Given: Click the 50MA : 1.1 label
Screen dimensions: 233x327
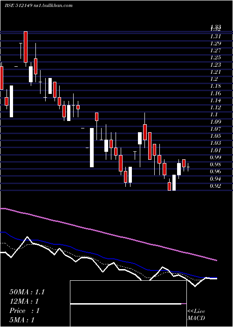Looking at the screenshot, I should [27, 292].
